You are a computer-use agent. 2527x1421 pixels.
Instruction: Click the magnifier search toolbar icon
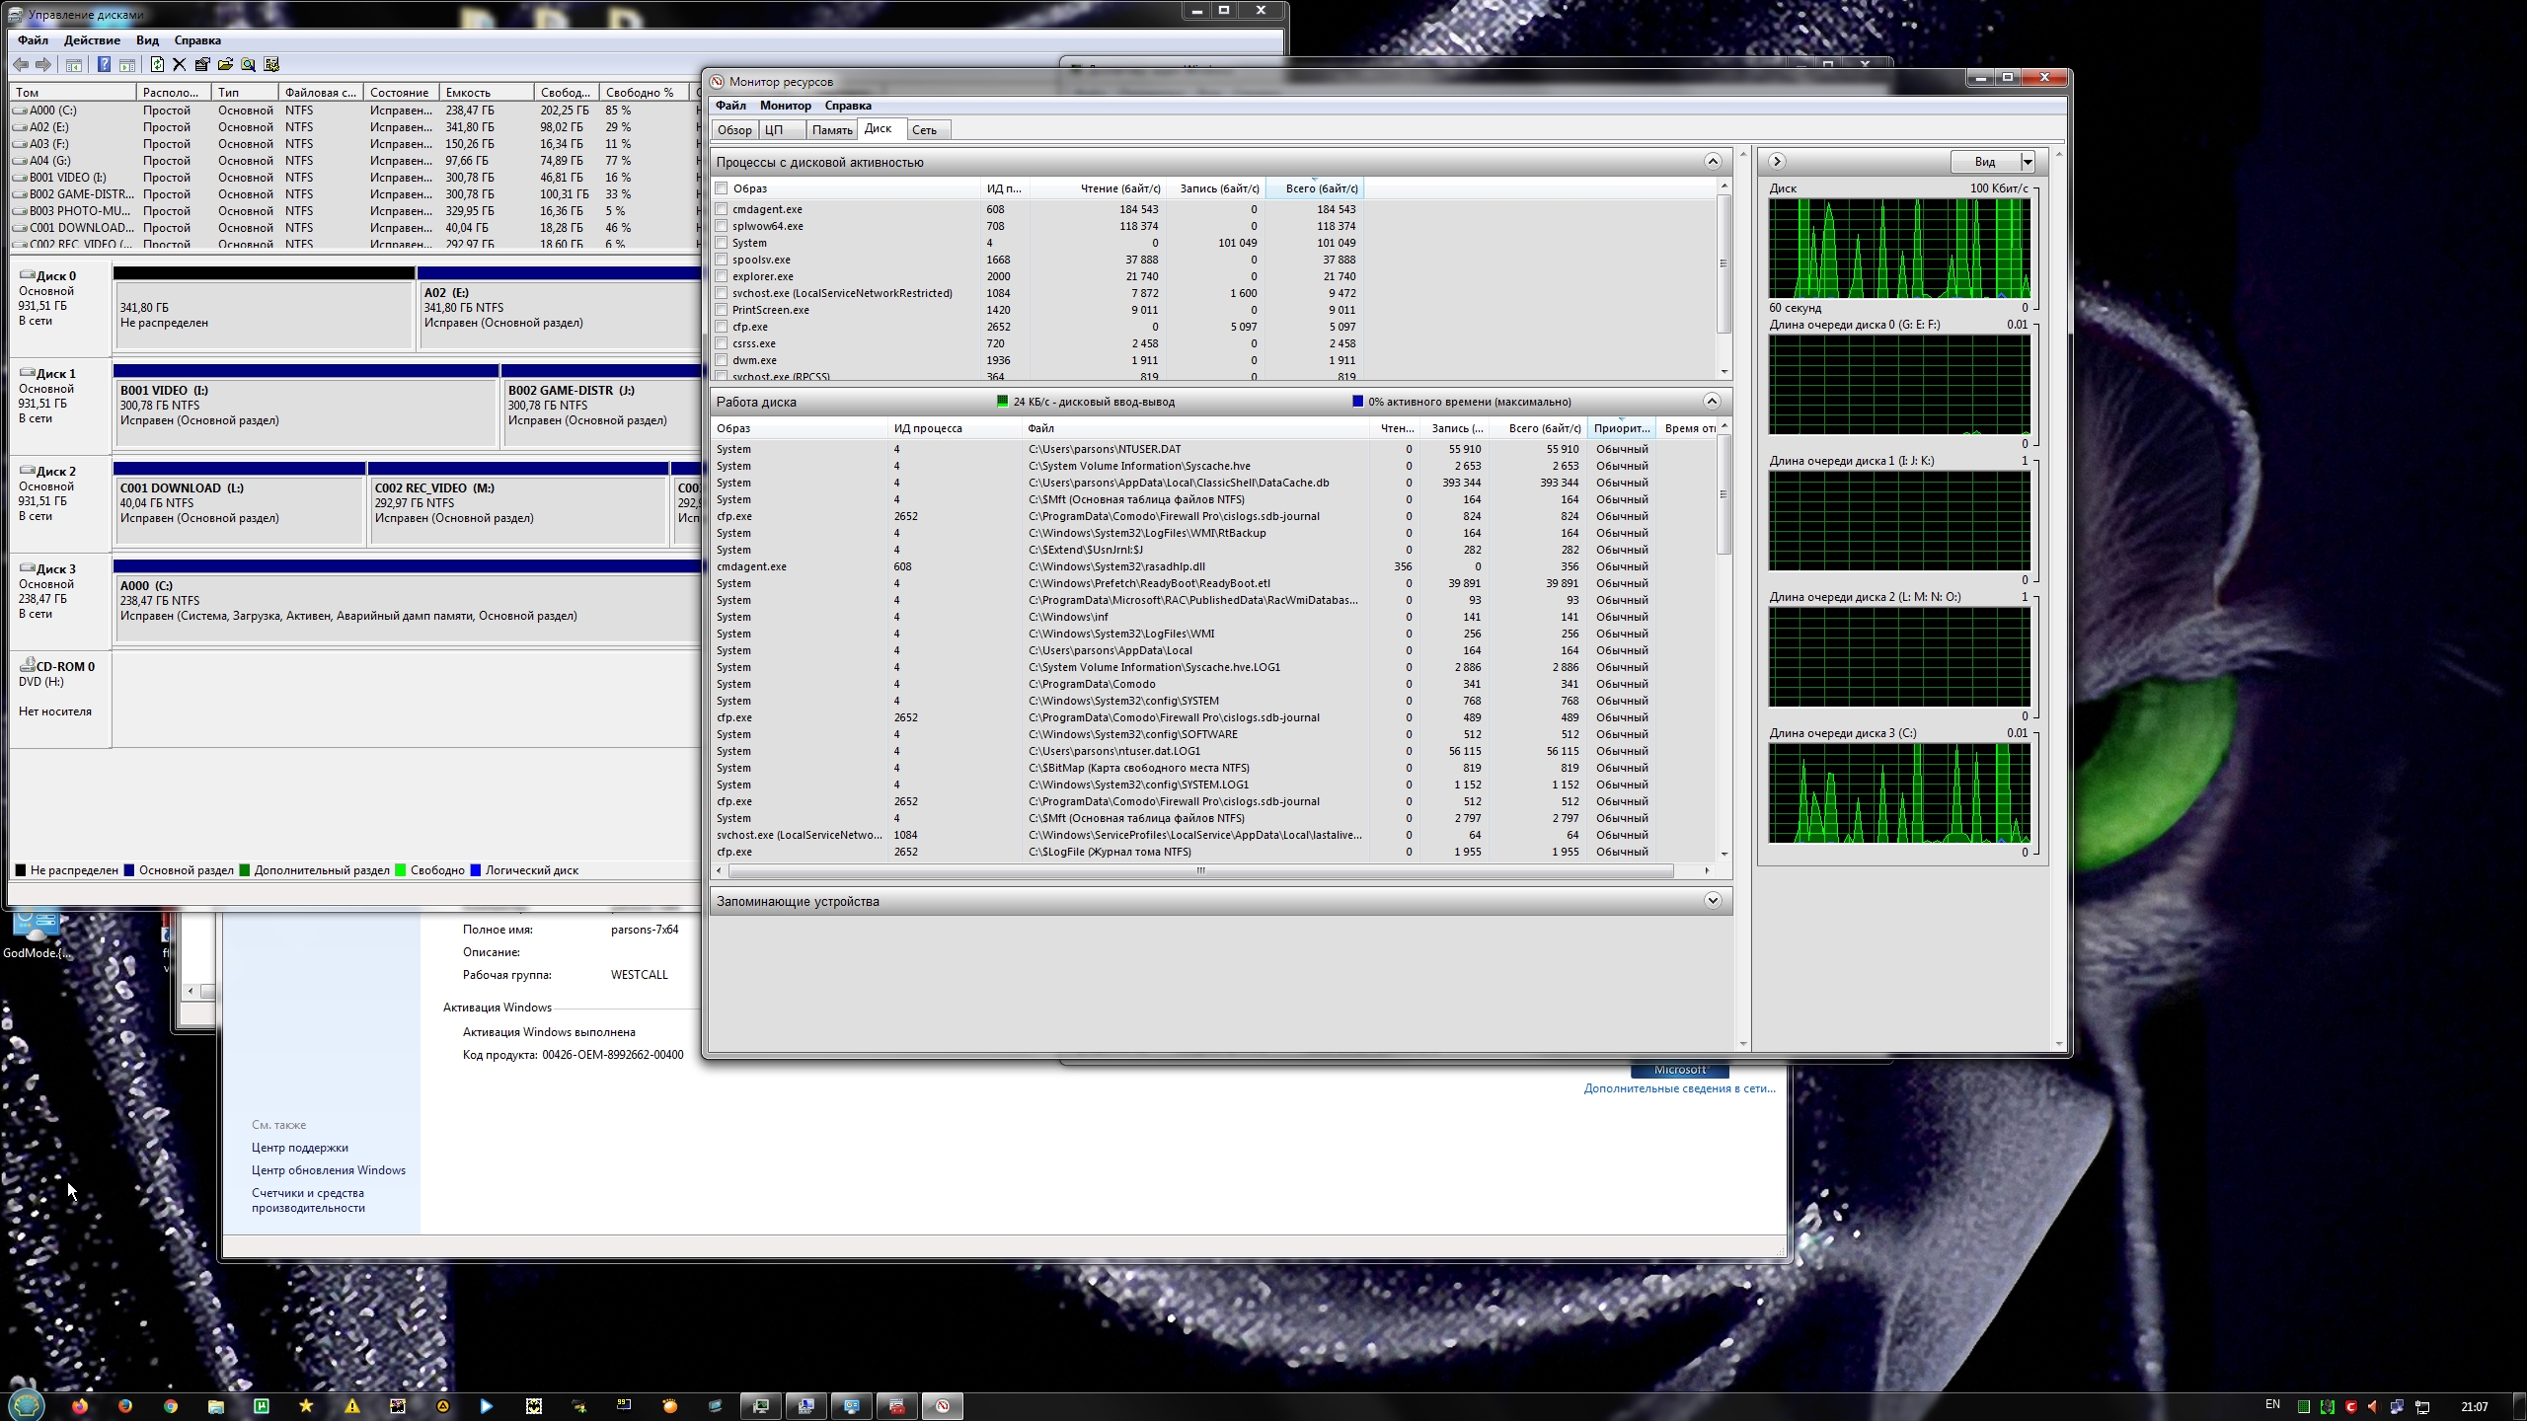pos(248,65)
